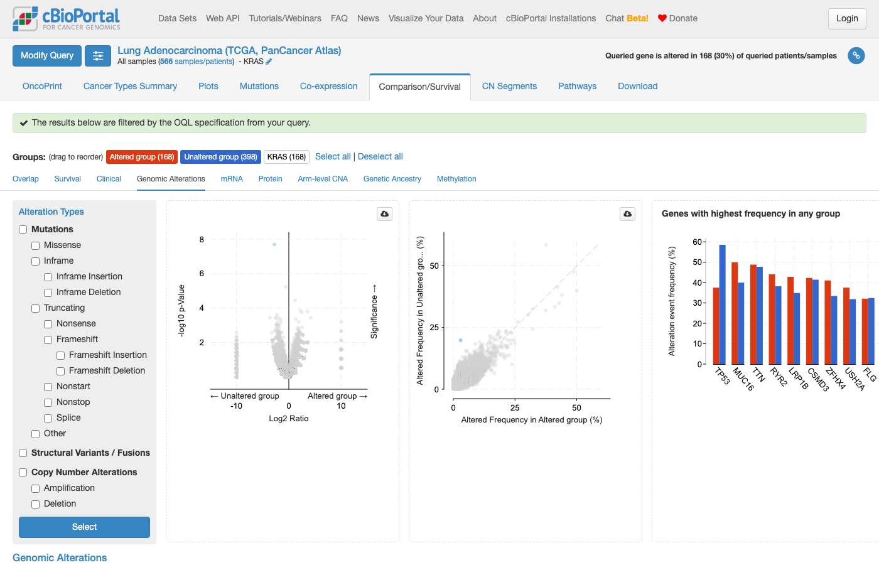This screenshot has height=565, width=879.
Task: Apply alteration types with Select button
Action: tap(84, 527)
